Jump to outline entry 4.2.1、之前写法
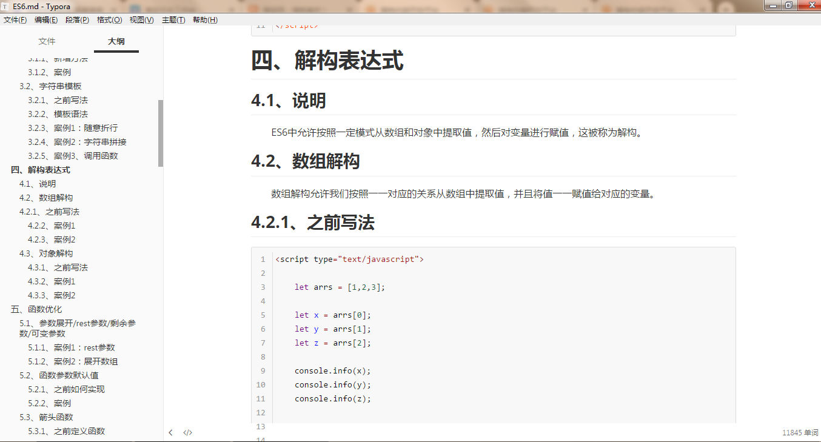The height and width of the screenshot is (442, 821). 49,212
